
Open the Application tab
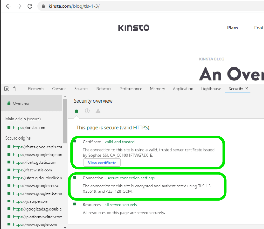[183, 89]
